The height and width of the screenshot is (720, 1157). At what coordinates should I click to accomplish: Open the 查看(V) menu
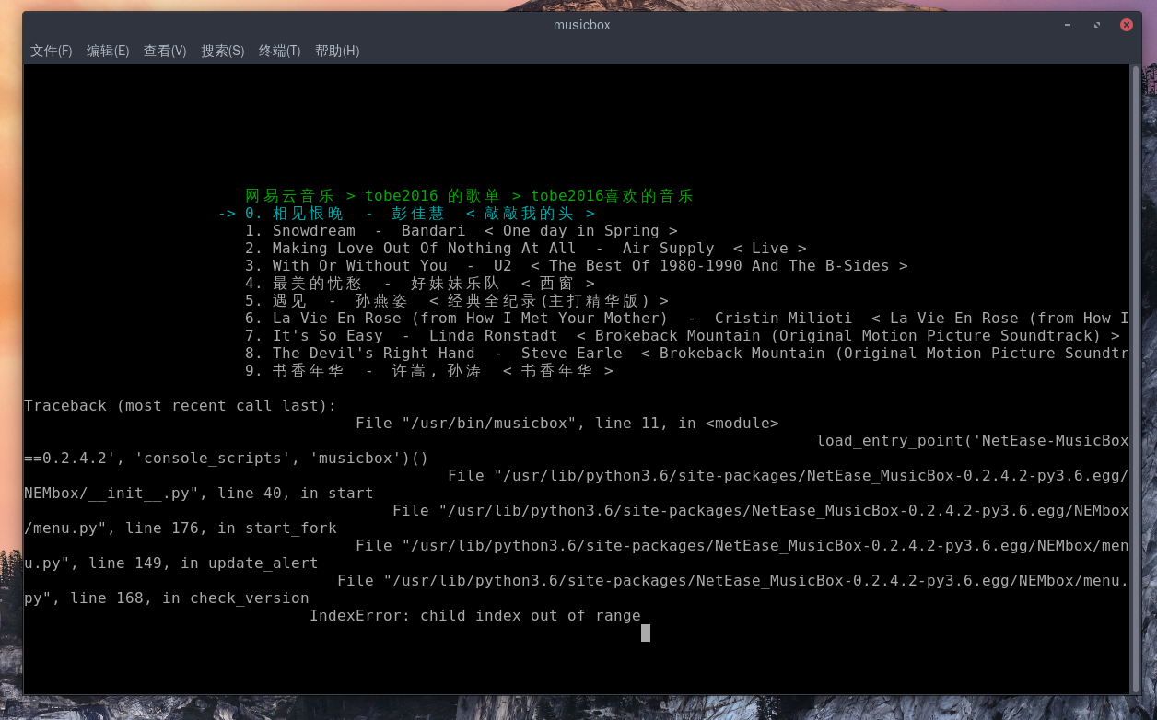[165, 51]
